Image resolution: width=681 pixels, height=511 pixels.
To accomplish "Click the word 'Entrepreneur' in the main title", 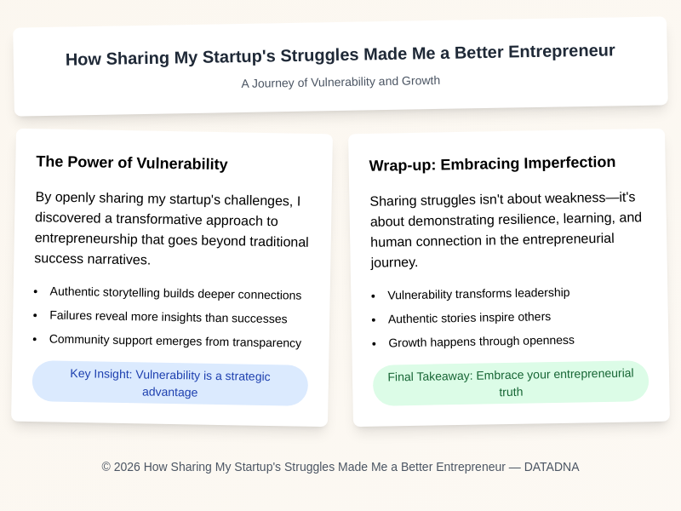I will pos(560,51).
